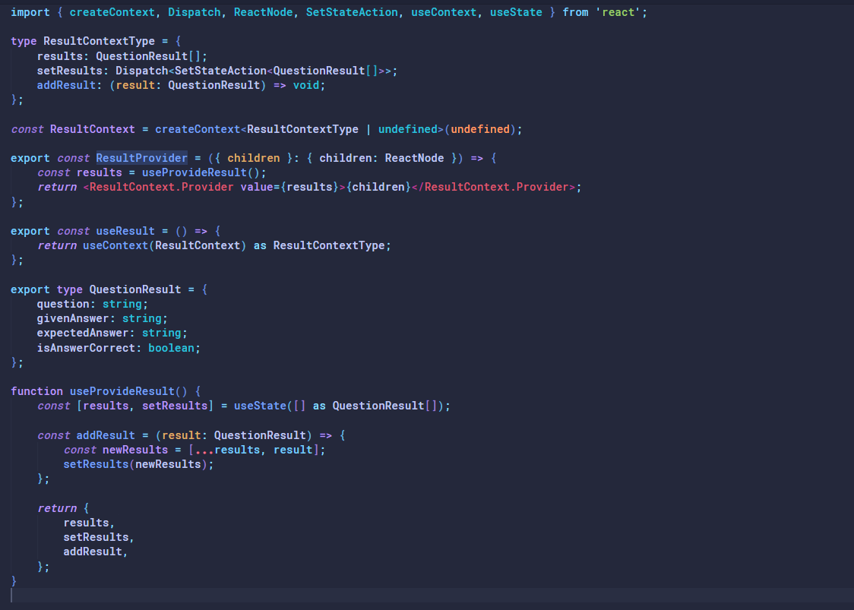This screenshot has width=854, height=610.
Task: Click the 'useResult' hook name
Action: pyautogui.click(x=125, y=231)
